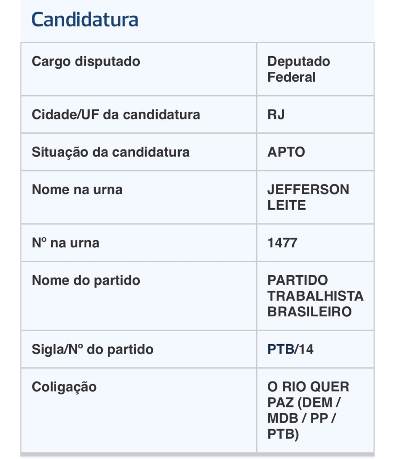Click the PTB party link
The height and width of the screenshot is (459, 395).
point(280,349)
